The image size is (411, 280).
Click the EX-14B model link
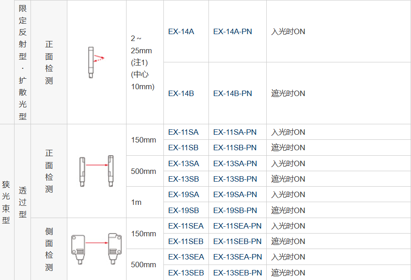click(181, 93)
